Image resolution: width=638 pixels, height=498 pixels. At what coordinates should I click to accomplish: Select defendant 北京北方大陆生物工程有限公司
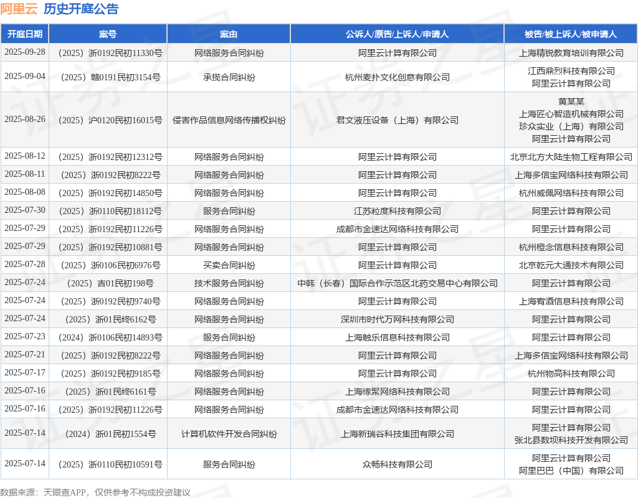(571, 157)
